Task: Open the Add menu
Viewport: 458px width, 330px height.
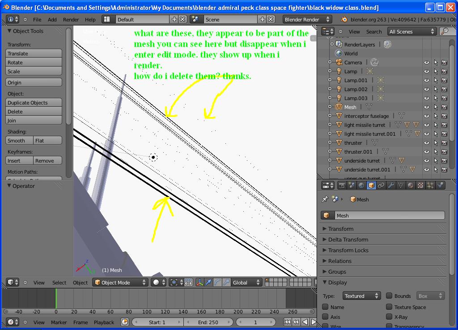Action: pos(52,20)
